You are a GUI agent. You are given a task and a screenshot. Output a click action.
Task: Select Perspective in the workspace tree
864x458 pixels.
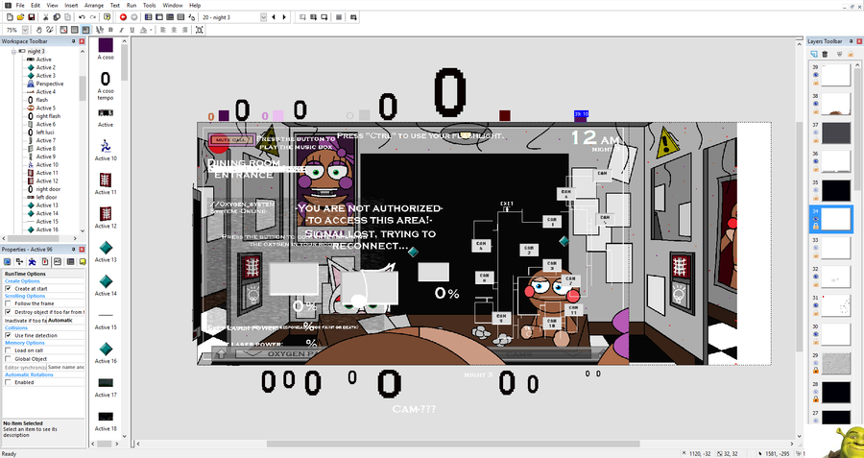(50, 84)
